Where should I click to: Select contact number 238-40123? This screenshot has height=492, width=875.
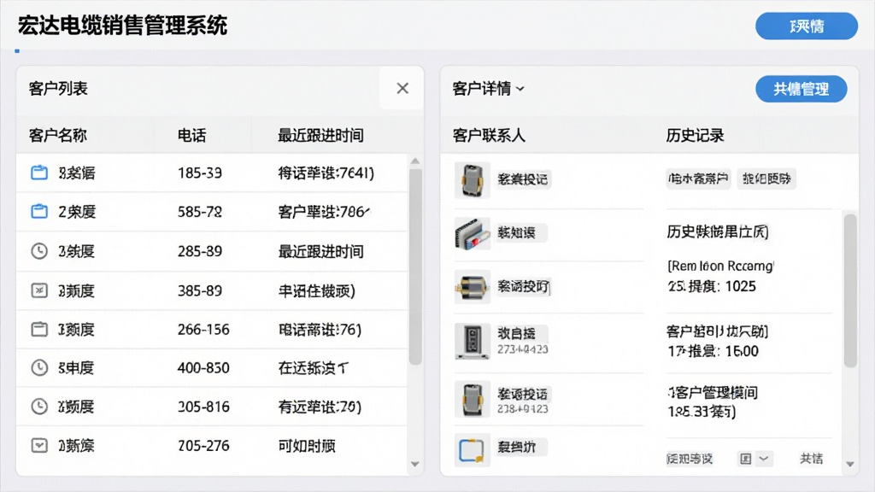click(x=523, y=409)
